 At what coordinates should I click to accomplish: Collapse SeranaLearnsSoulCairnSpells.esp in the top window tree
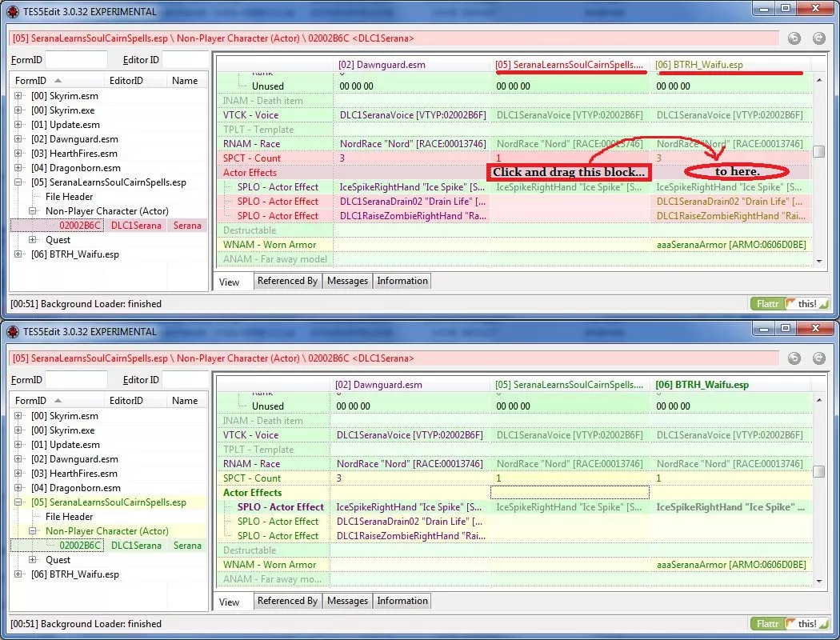point(18,182)
